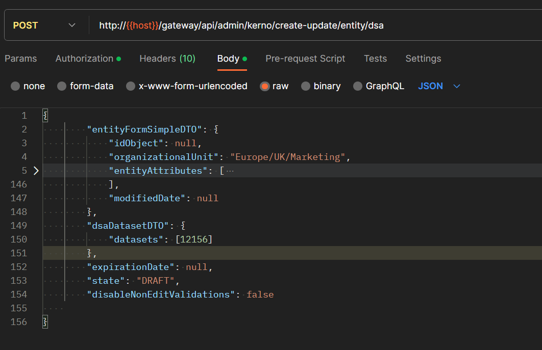Open the Pre-request Script tab

[x=305, y=59]
